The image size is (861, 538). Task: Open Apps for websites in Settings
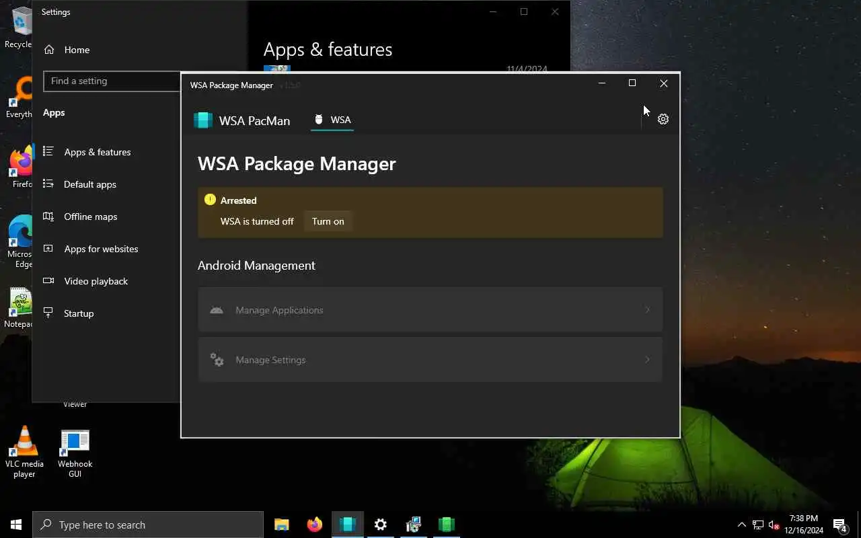[x=101, y=249]
